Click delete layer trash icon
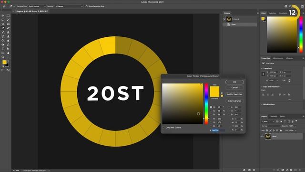 [x=300, y=170]
